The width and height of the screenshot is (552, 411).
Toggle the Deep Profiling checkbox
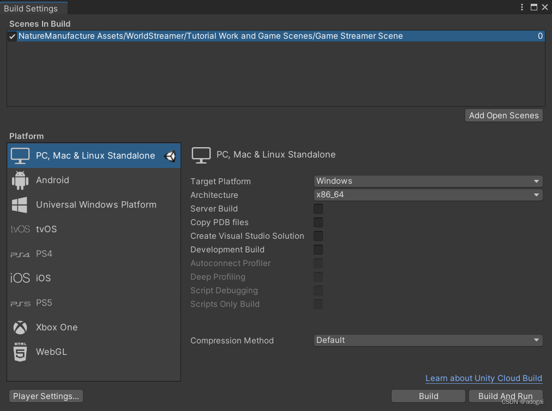tap(318, 277)
